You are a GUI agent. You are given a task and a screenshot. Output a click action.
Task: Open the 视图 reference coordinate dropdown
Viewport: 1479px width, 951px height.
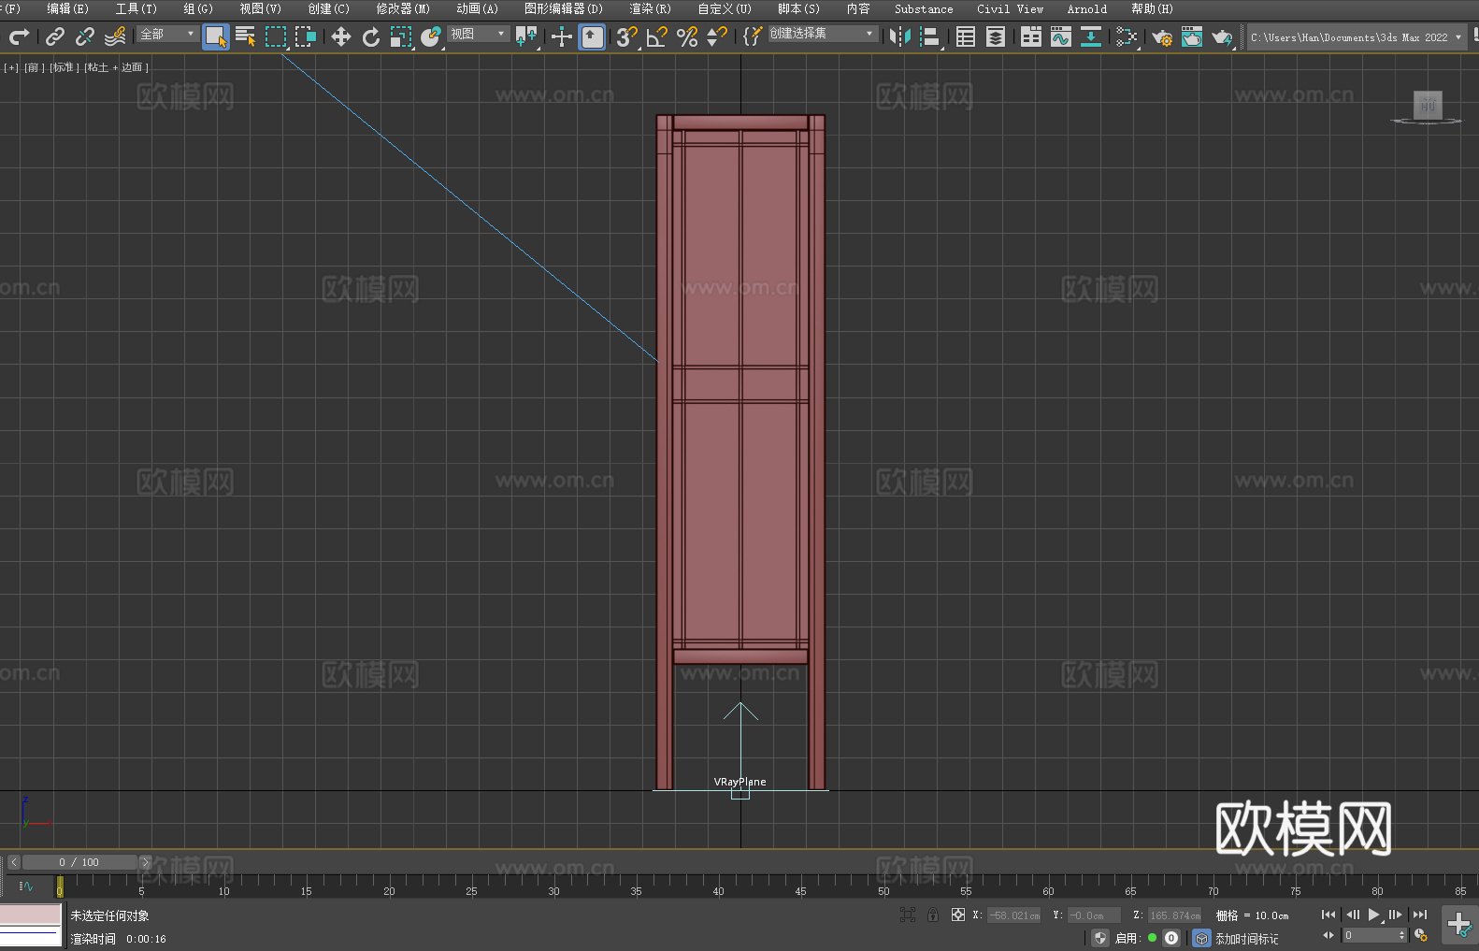[x=478, y=34]
